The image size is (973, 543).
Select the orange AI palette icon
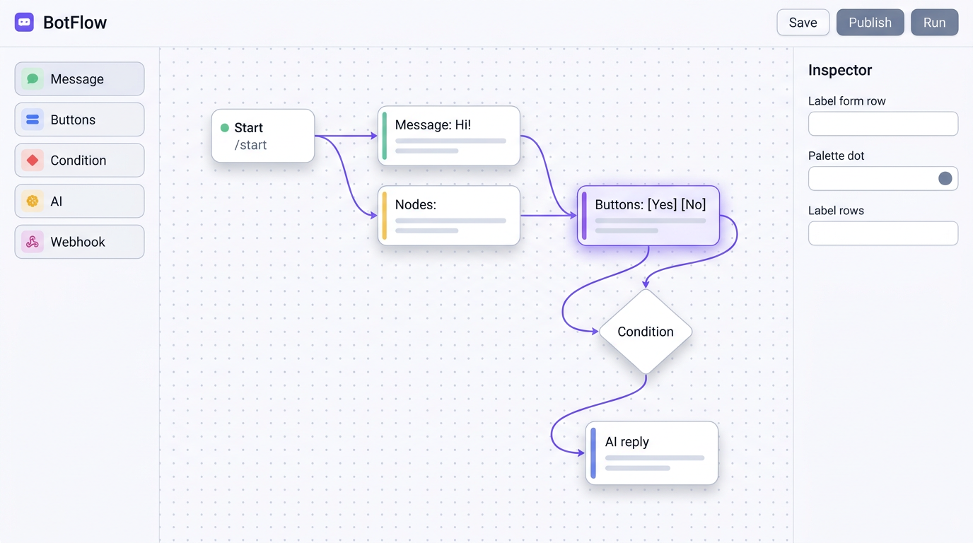(33, 202)
